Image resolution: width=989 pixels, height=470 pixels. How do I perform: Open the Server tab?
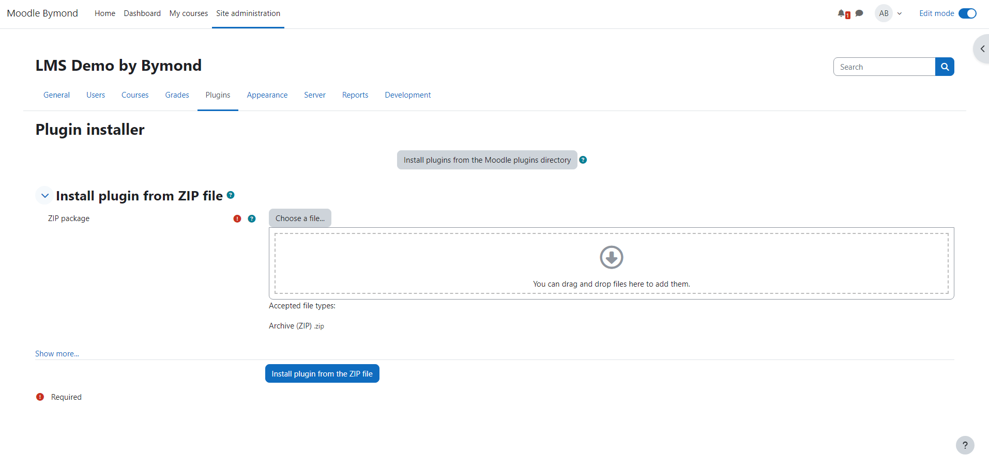coord(315,95)
